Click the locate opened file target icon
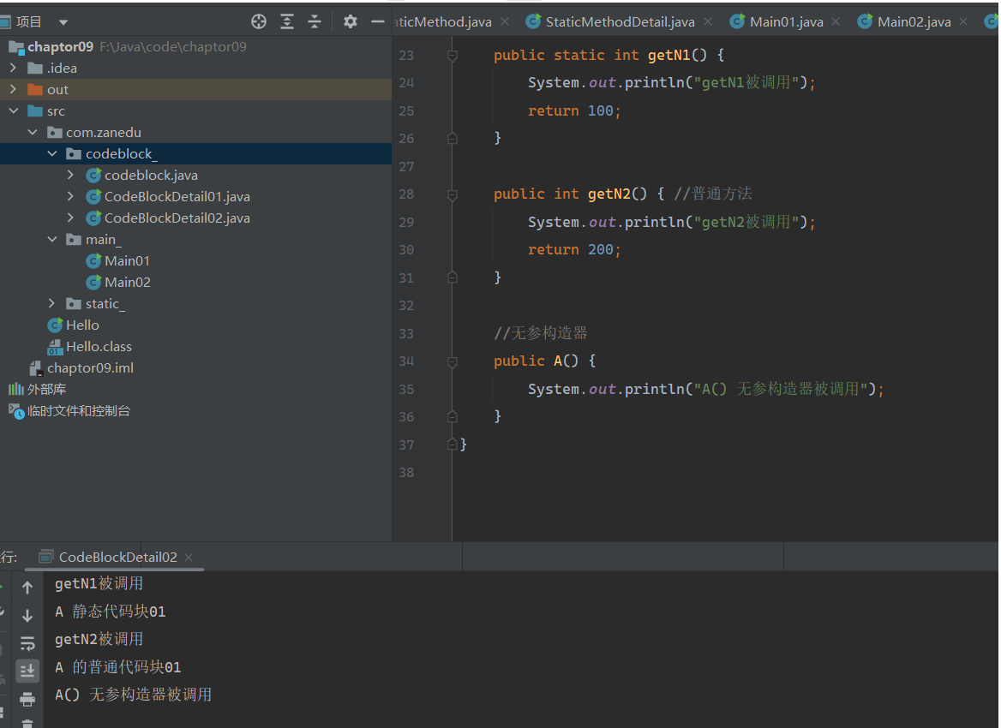Screen dimensions: 1001x728 point(259,21)
